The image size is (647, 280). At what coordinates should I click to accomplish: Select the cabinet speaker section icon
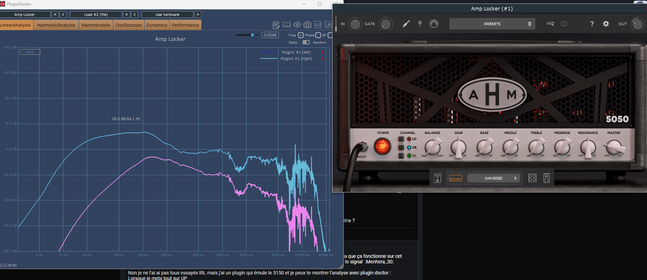(532, 178)
